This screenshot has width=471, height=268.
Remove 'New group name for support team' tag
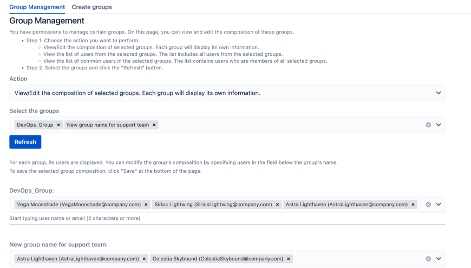[154, 125]
